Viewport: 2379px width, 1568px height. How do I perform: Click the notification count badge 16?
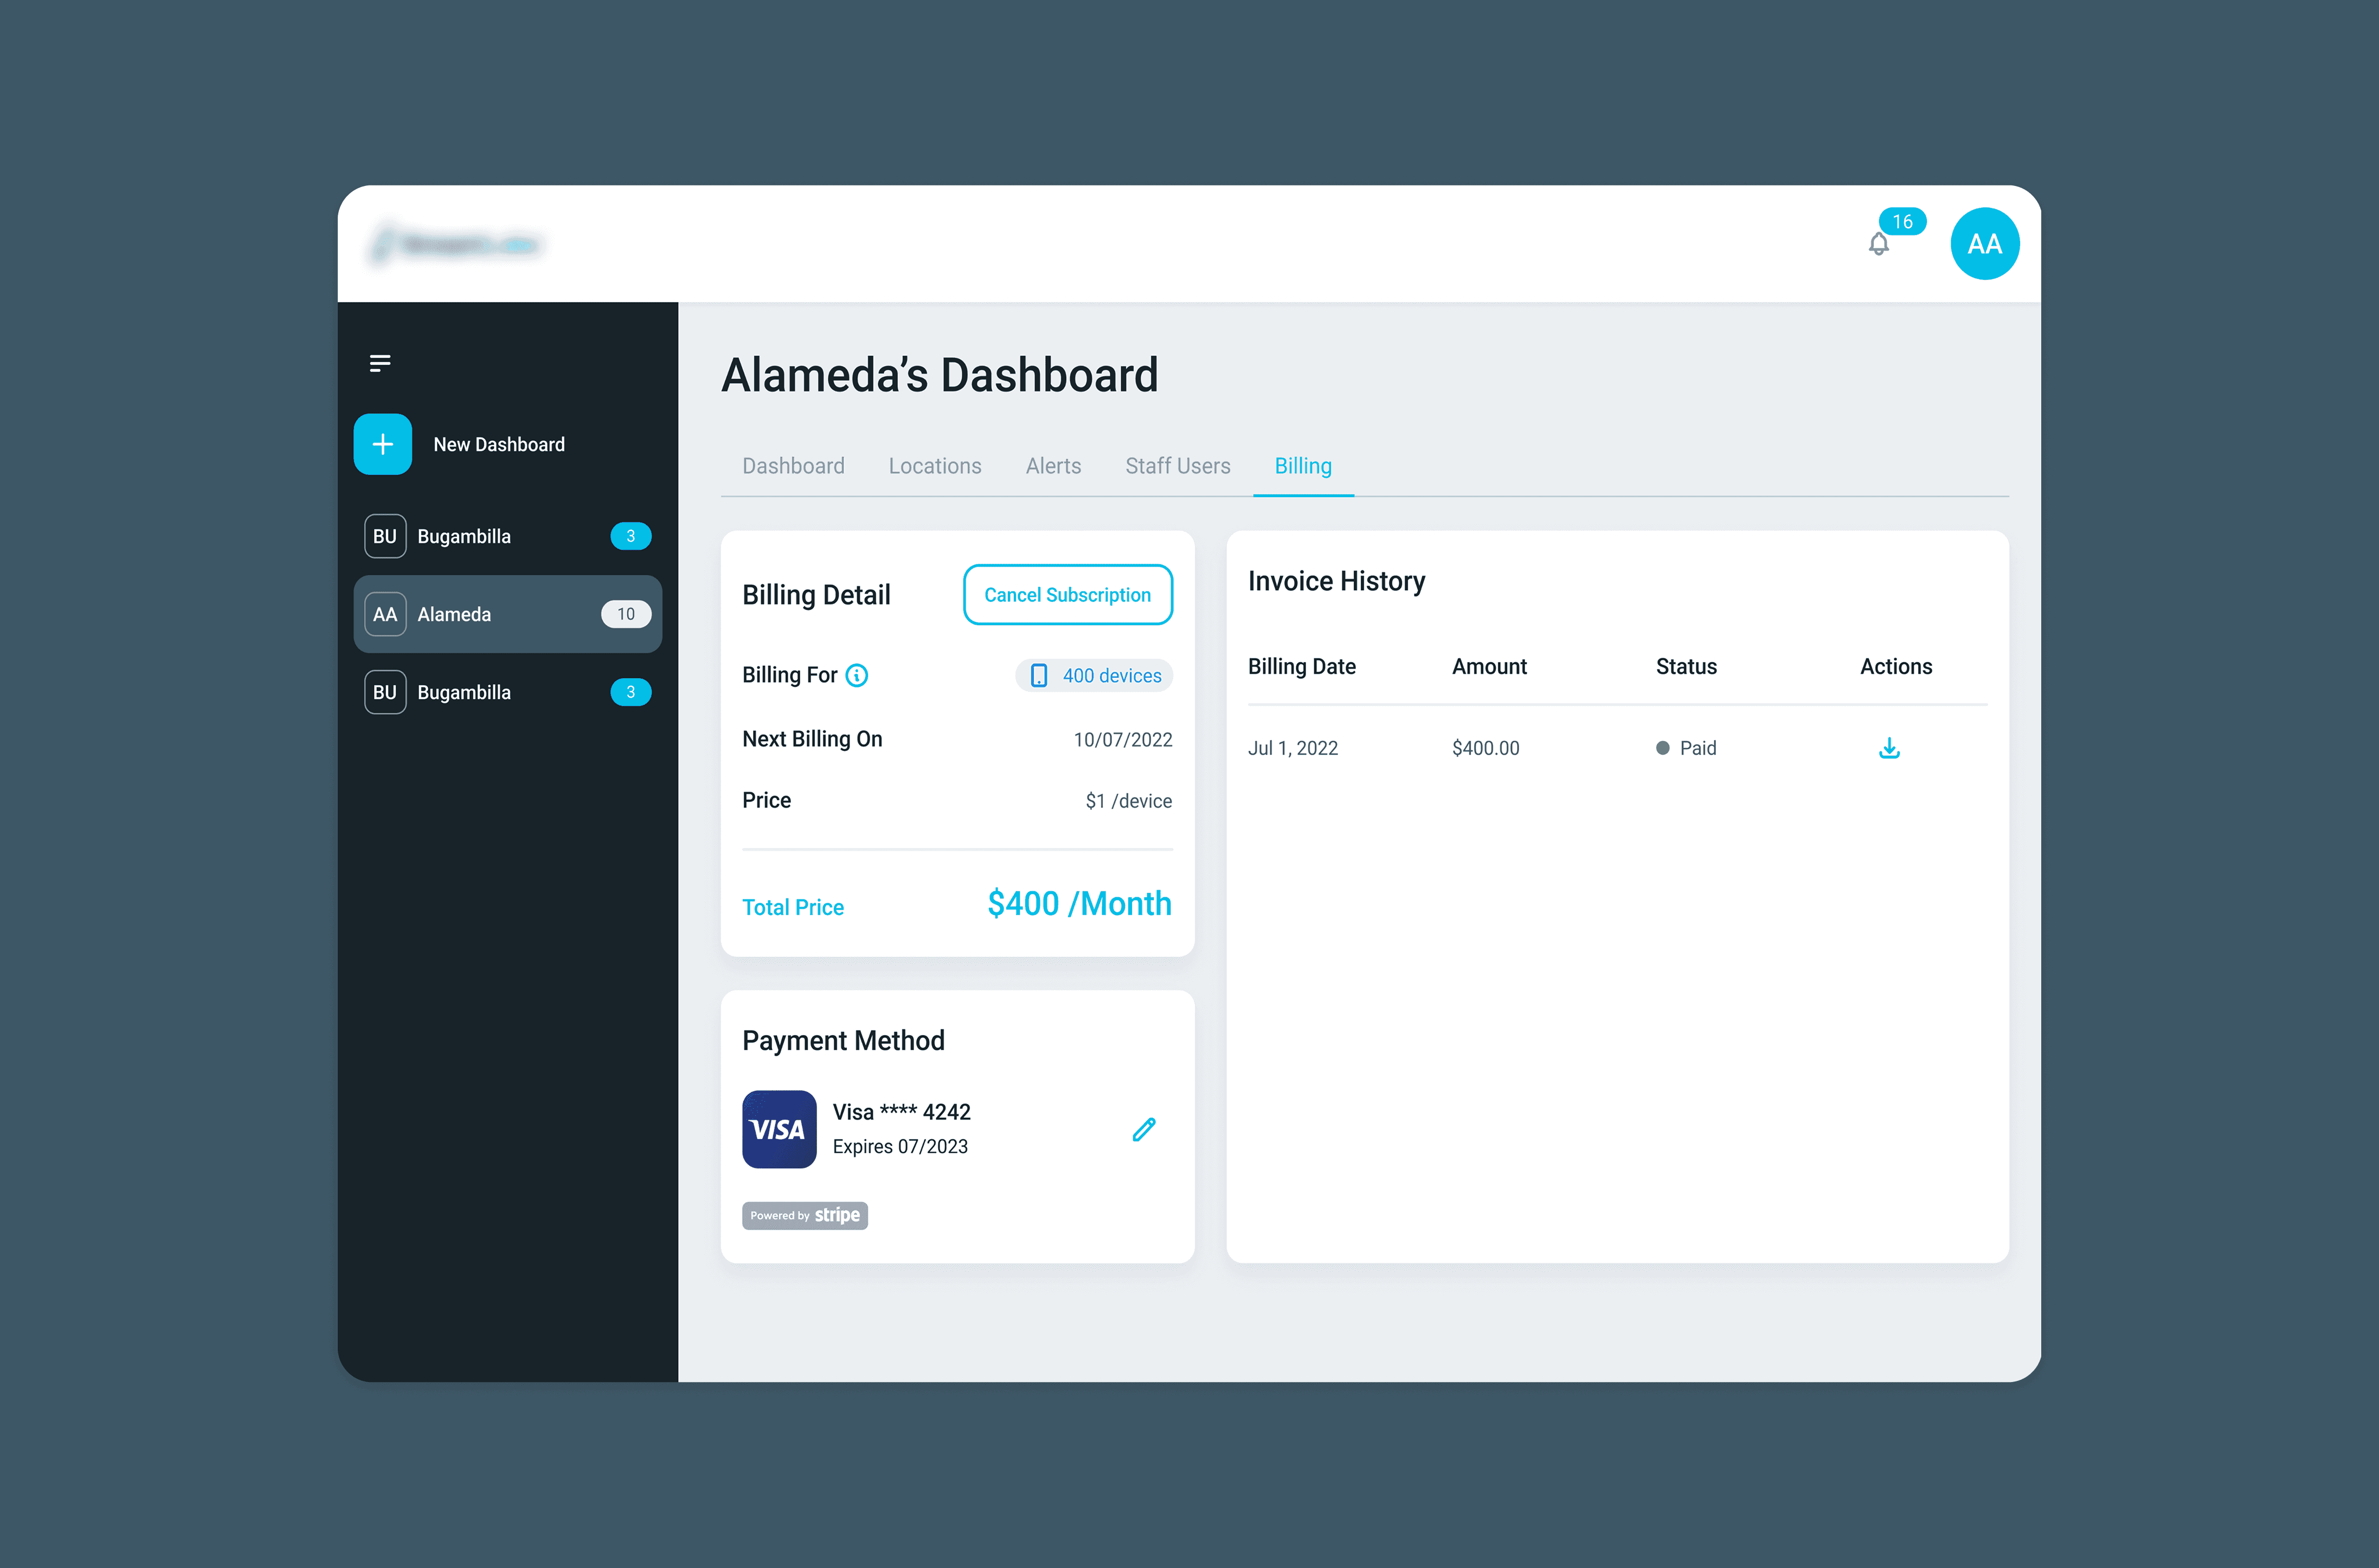pos(1902,222)
